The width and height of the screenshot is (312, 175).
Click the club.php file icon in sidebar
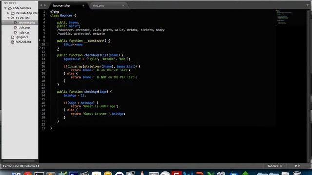tap(16, 28)
